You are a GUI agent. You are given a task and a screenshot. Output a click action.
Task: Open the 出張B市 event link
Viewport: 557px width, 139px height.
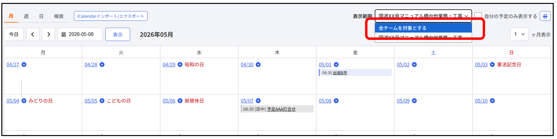pyautogui.click(x=340, y=73)
